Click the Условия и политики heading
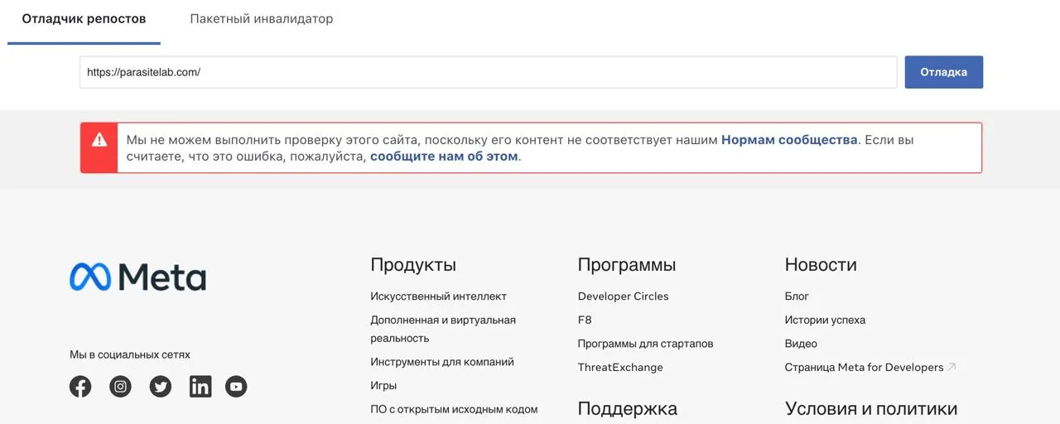The image size is (1060, 424). (x=871, y=409)
